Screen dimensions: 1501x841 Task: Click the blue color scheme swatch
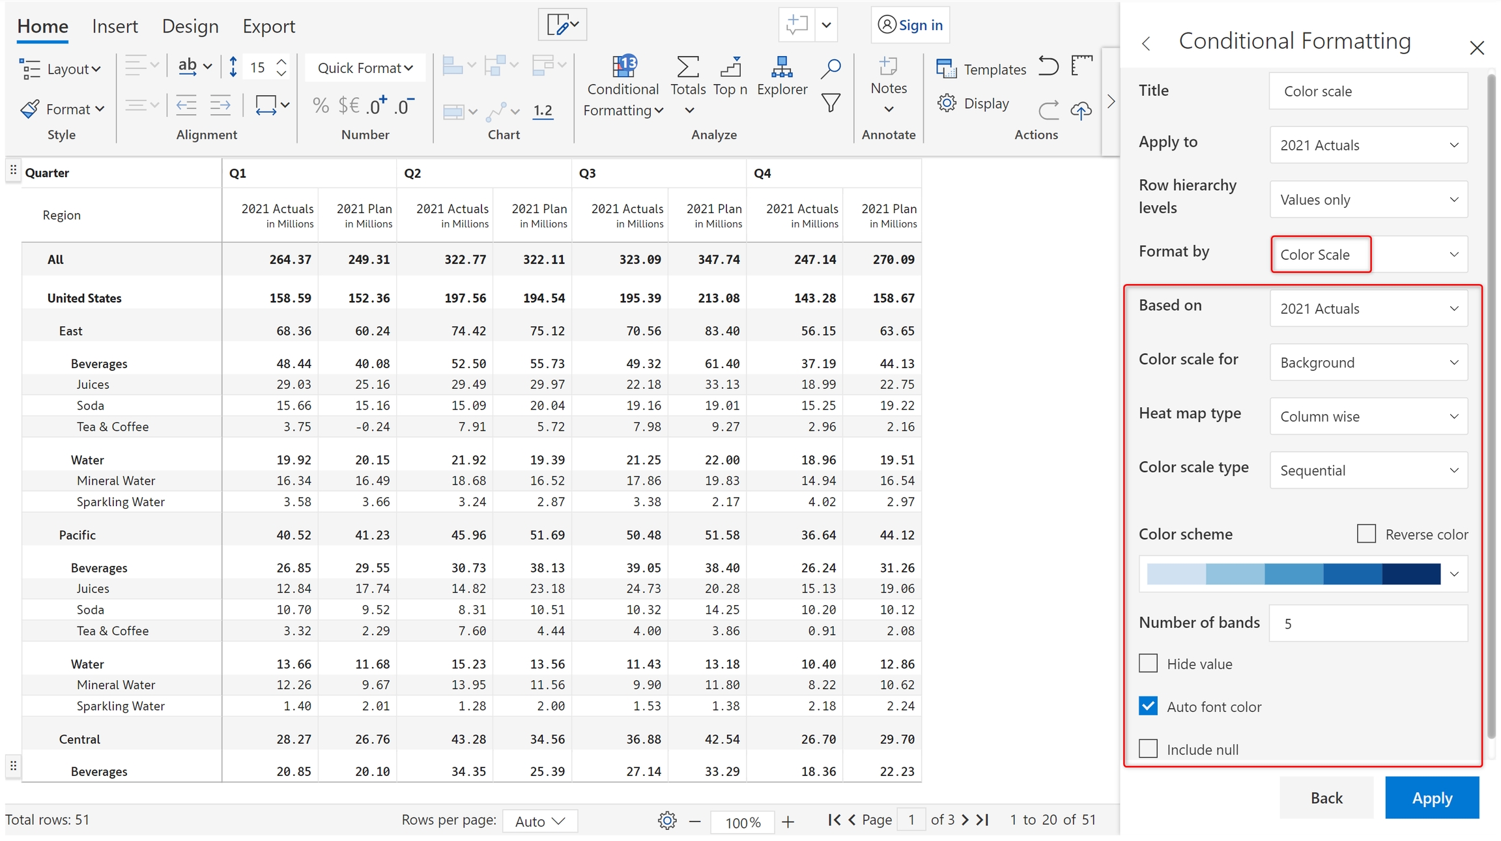[1293, 574]
